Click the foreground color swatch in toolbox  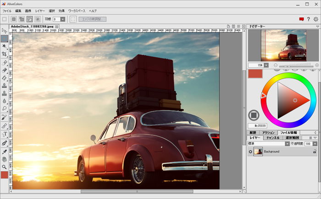point(5,175)
